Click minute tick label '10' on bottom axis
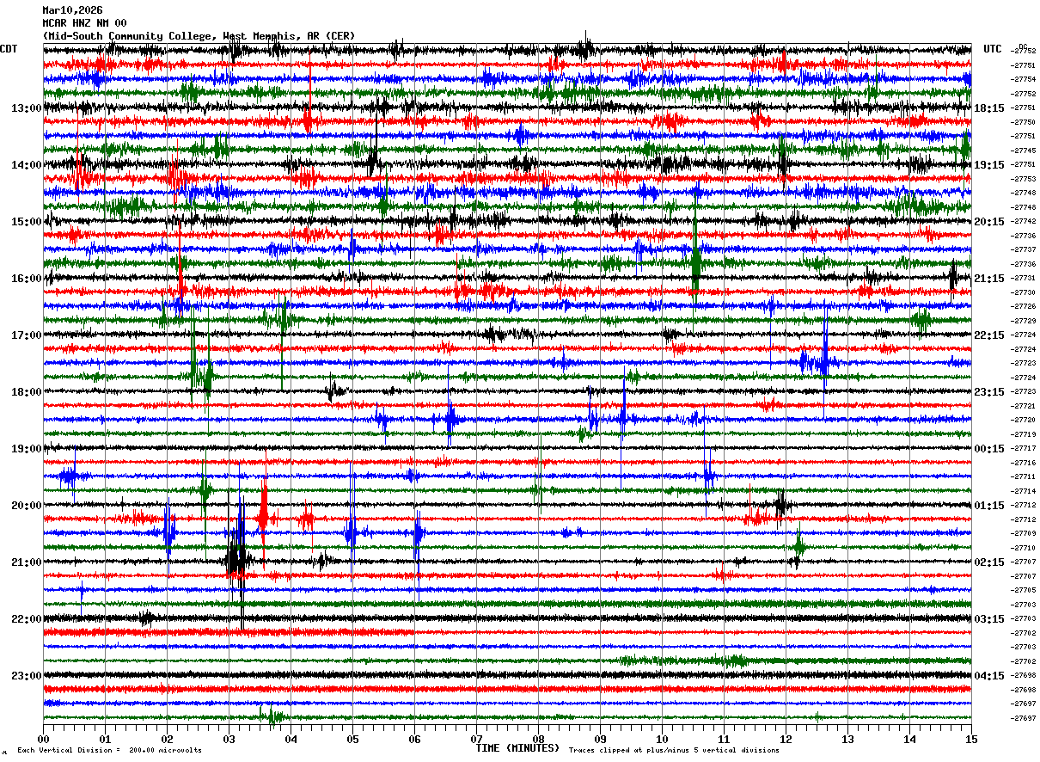 [662, 739]
